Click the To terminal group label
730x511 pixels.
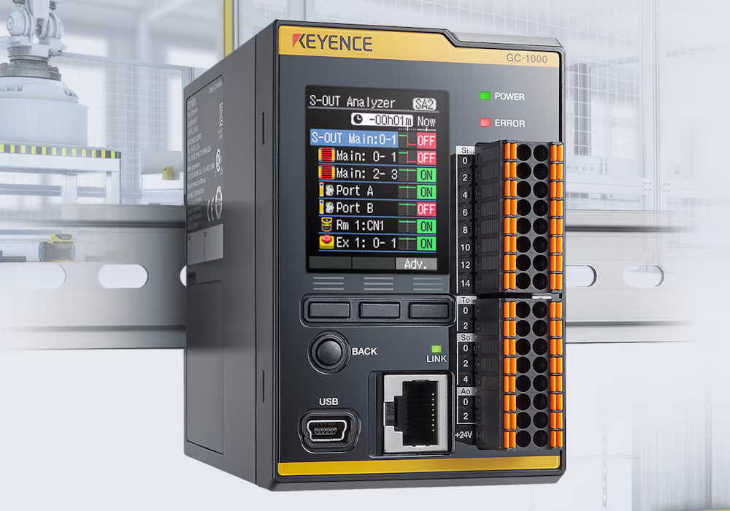pyautogui.click(x=466, y=300)
